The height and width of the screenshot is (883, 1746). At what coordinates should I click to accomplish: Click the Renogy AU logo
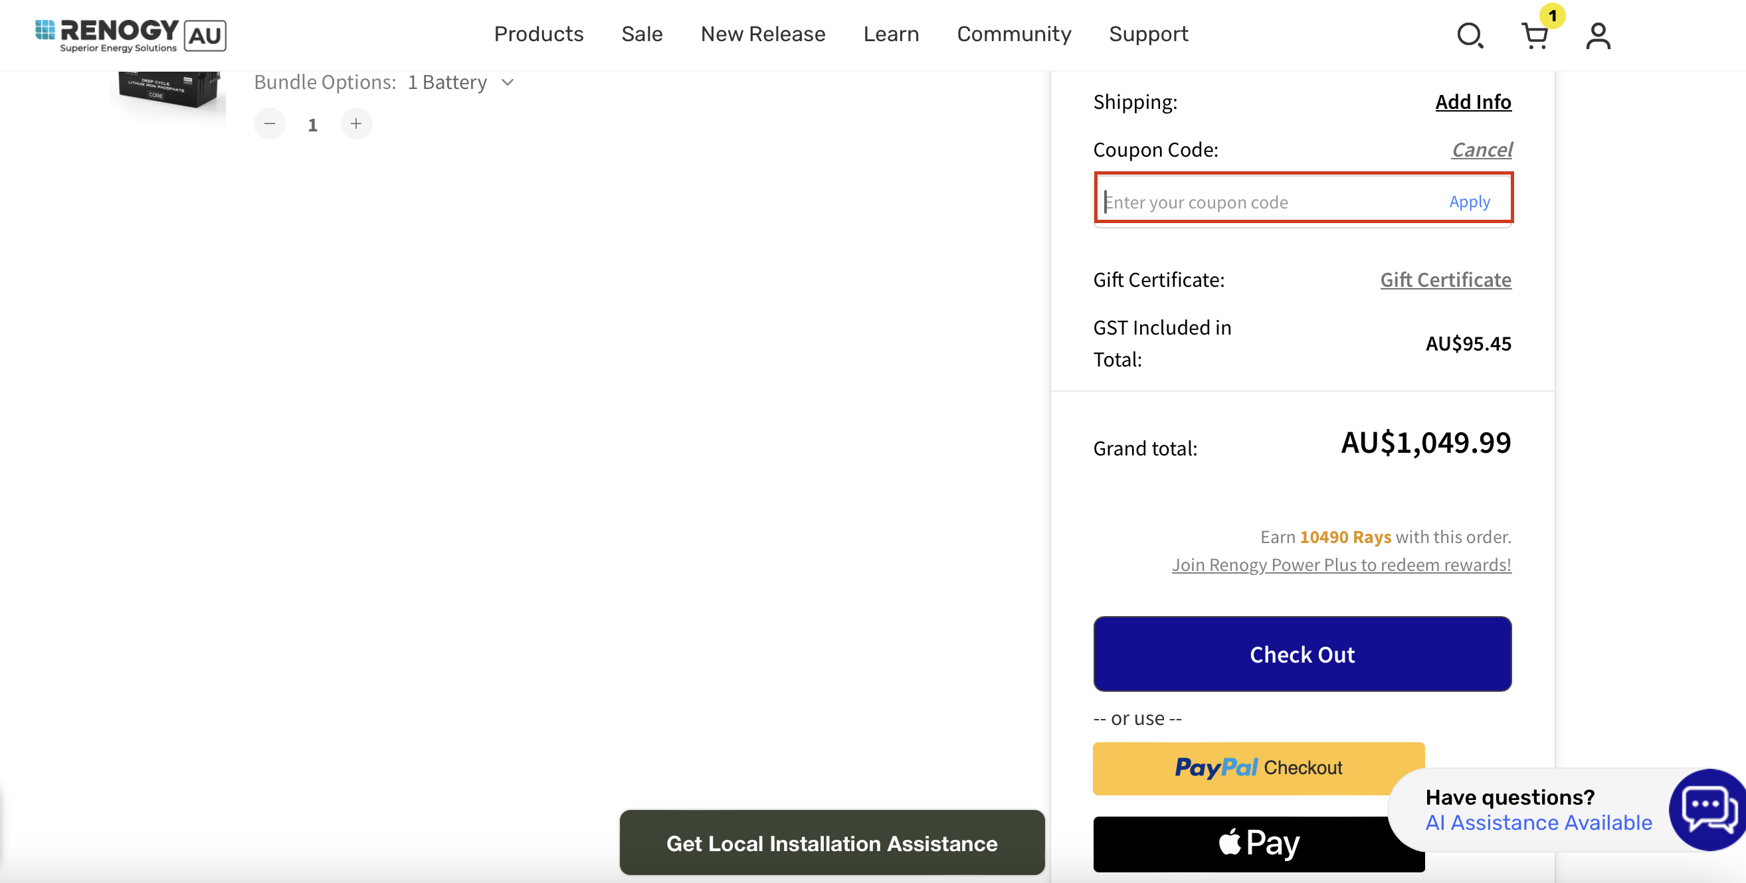129,33
